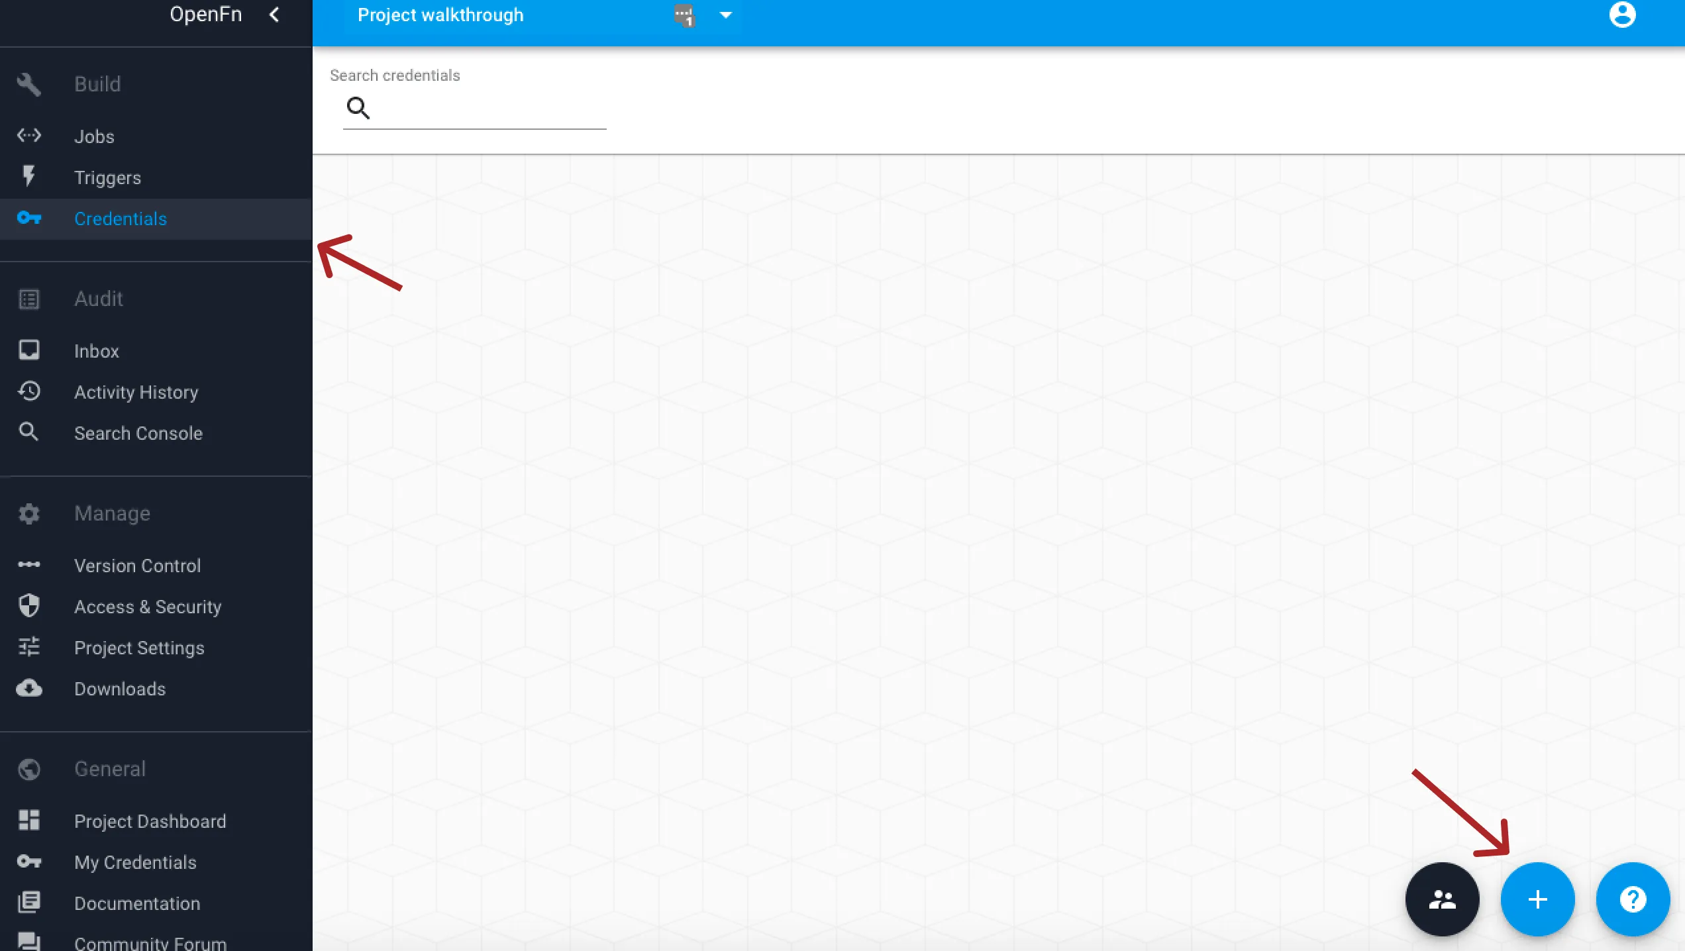Click the Audit section heading
The image size is (1685, 951).
click(x=99, y=299)
